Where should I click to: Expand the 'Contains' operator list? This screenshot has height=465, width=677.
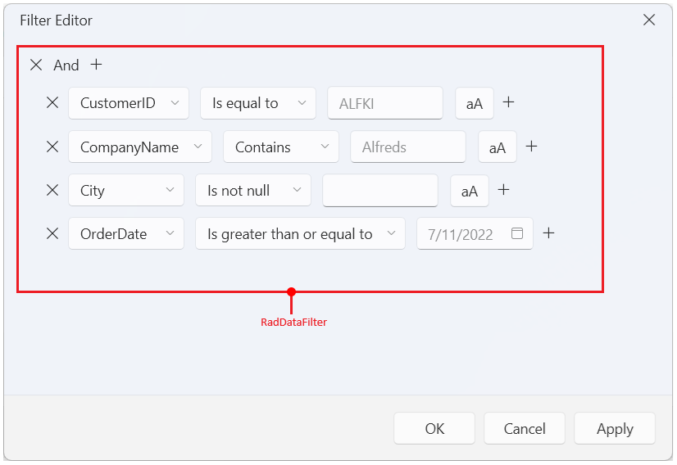click(280, 147)
